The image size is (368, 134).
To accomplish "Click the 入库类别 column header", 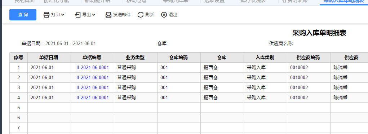I will (265, 58).
